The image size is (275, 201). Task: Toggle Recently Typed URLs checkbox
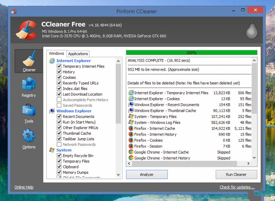click(59, 83)
